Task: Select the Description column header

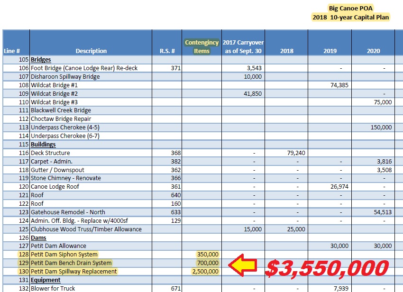Action: [91, 51]
